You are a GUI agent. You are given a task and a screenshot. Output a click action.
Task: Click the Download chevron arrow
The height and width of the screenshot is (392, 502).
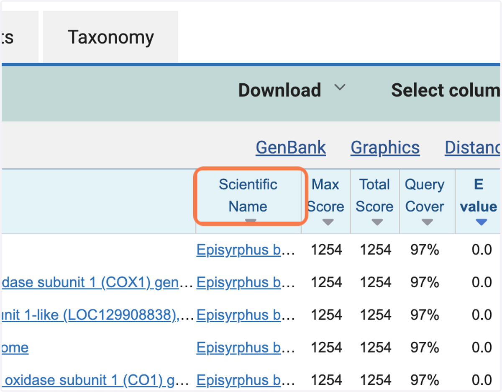click(340, 88)
